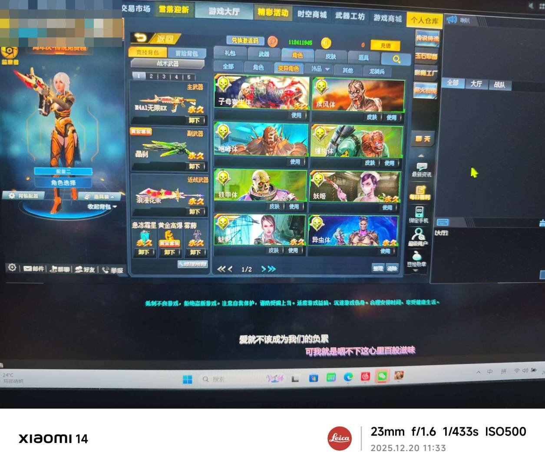Viewport: 545px width, 469px height.
Task: Select the 变异角色 sub-tab
Action: tap(288, 68)
